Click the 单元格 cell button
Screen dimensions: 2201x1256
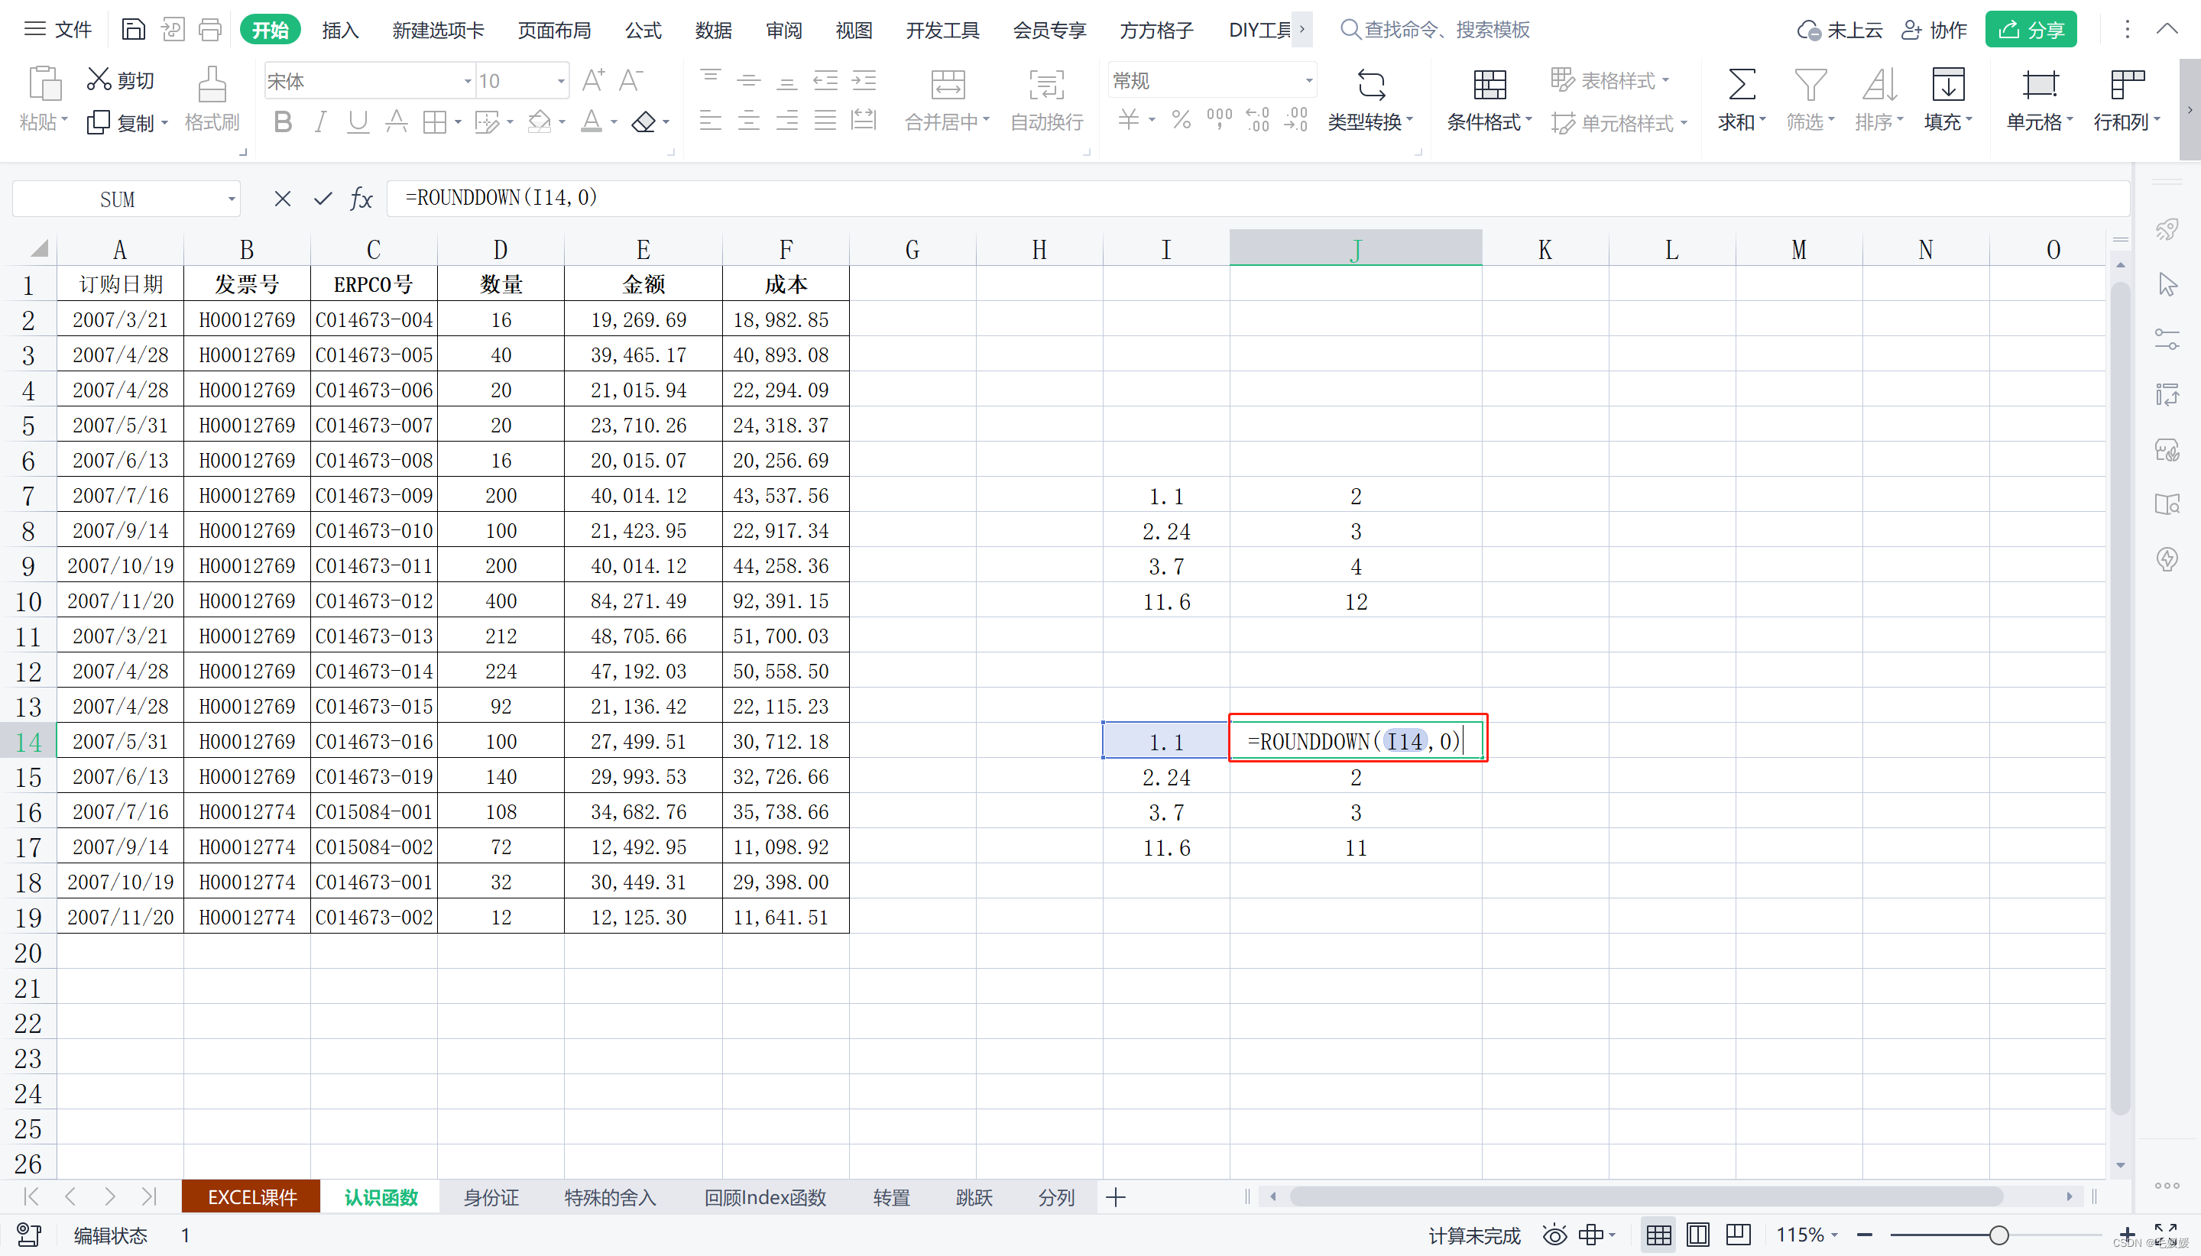pyautogui.click(x=2041, y=99)
